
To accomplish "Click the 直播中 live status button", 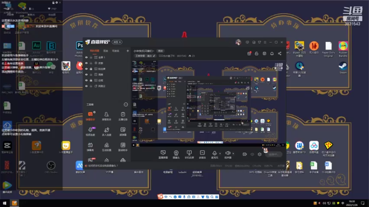I will (274, 154).
